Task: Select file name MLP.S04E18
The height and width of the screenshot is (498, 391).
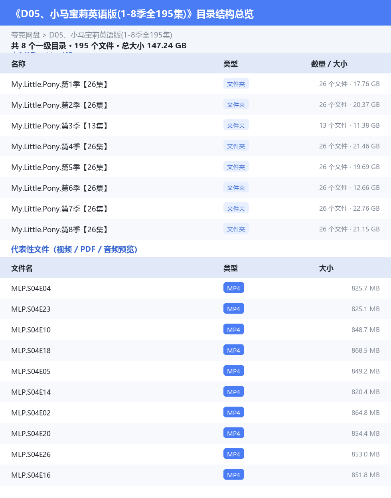Action: (31, 351)
